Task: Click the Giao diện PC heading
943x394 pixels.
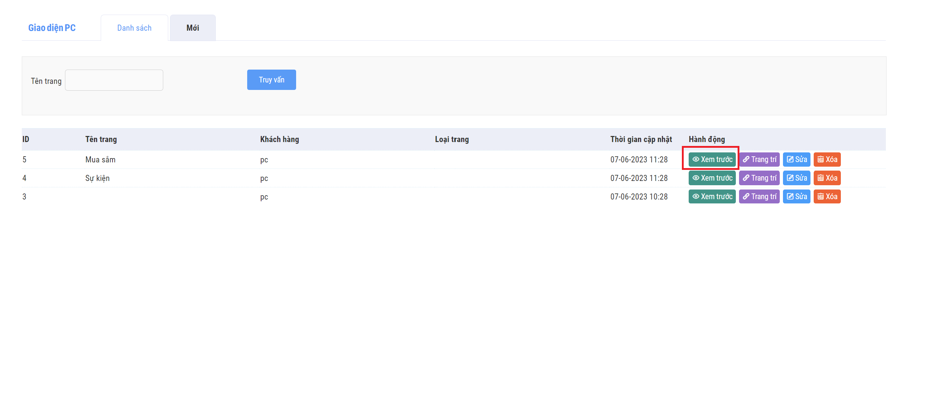Action: pyautogui.click(x=52, y=28)
